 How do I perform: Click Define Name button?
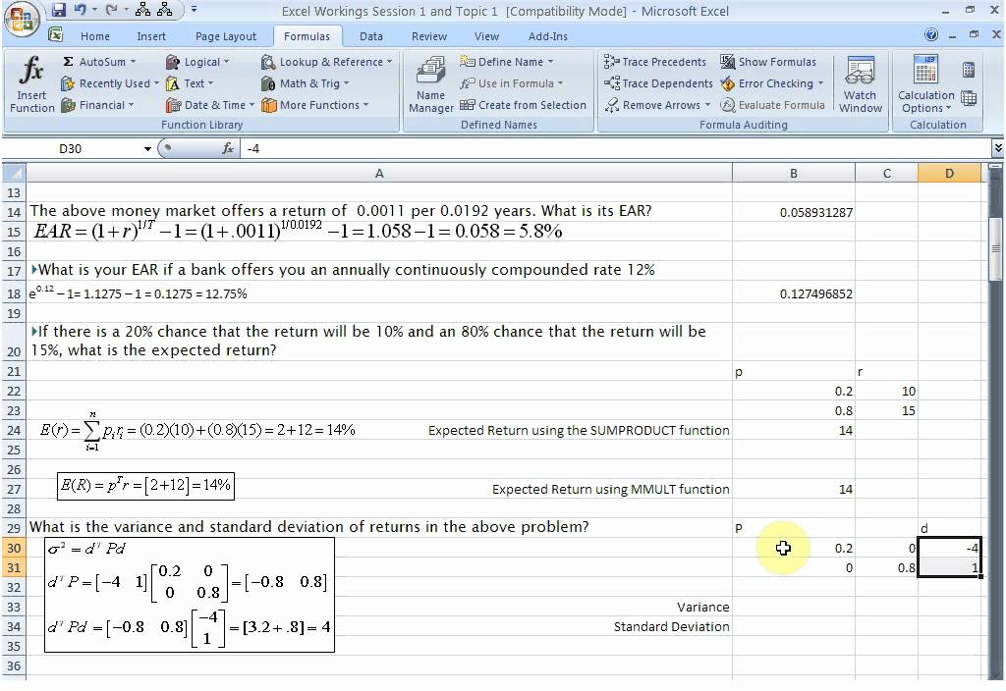[506, 62]
